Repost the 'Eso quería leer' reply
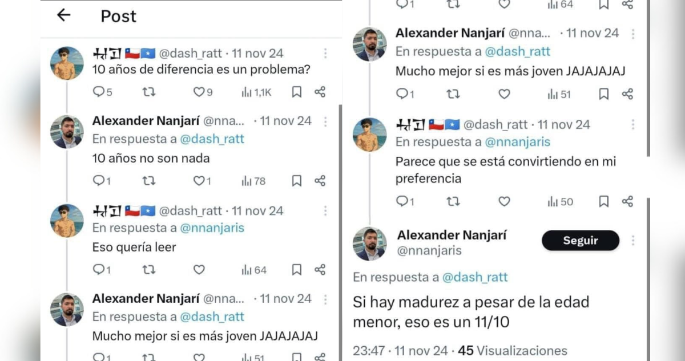The width and height of the screenshot is (685, 361). tap(149, 270)
